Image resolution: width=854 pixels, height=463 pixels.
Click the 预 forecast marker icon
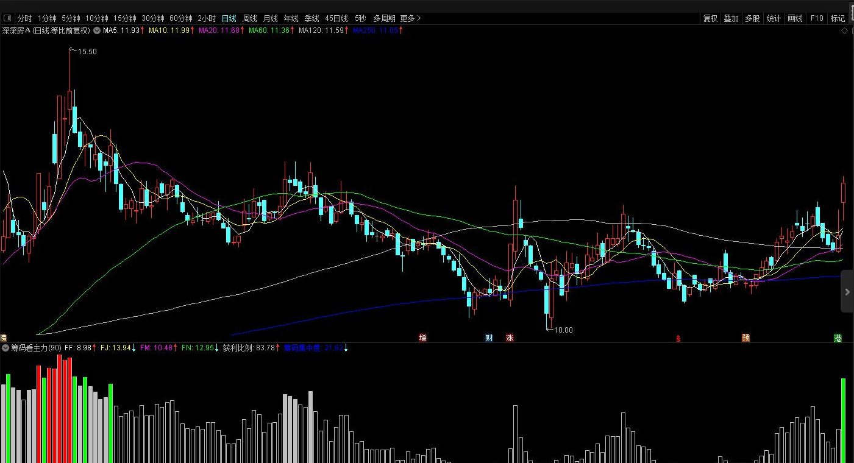(x=745, y=338)
